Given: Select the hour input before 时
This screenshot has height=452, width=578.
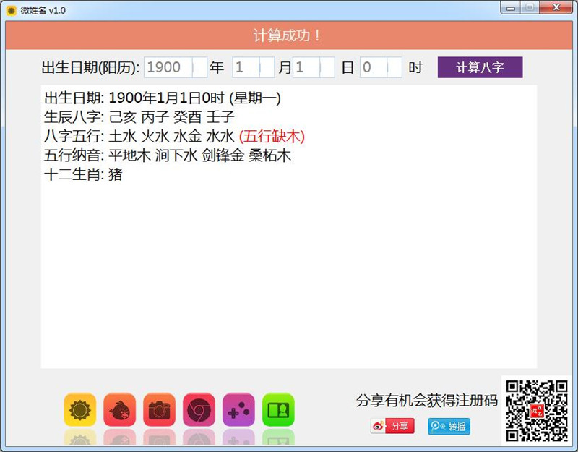Looking at the screenshot, I should tap(373, 67).
